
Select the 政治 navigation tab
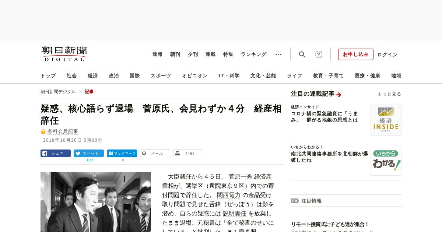point(114,76)
